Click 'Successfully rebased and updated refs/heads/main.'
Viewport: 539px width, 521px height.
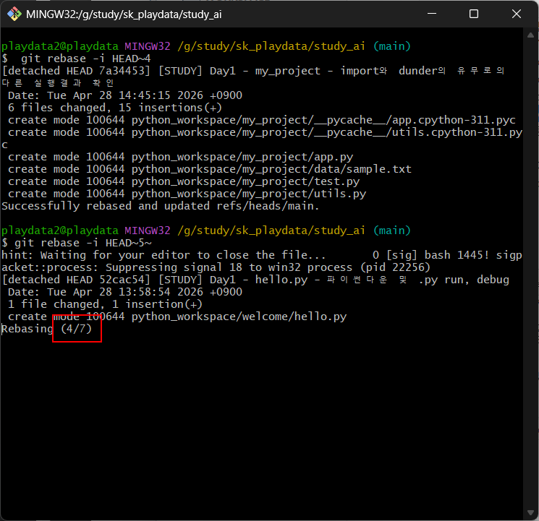[160, 206]
